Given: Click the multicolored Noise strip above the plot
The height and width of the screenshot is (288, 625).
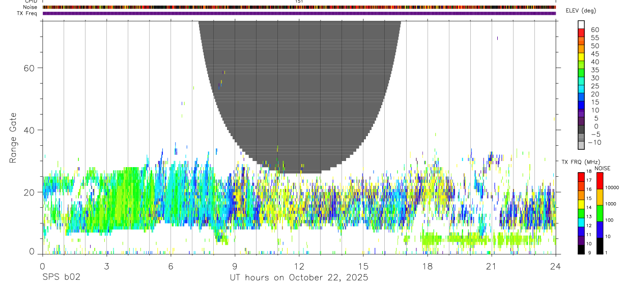Looking at the screenshot, I should click(299, 7).
